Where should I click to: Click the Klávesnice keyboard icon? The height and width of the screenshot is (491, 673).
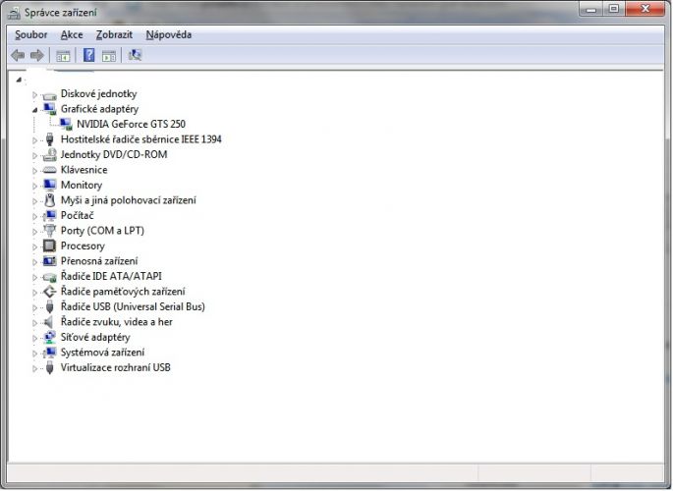(49, 170)
